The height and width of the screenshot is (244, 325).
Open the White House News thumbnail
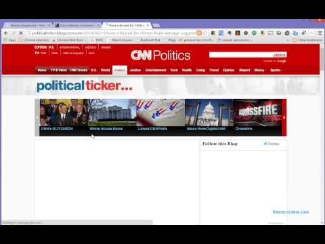click(x=112, y=117)
